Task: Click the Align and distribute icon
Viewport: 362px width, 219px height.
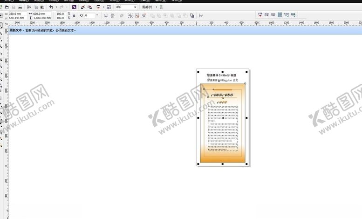Action: [x=201, y=15]
